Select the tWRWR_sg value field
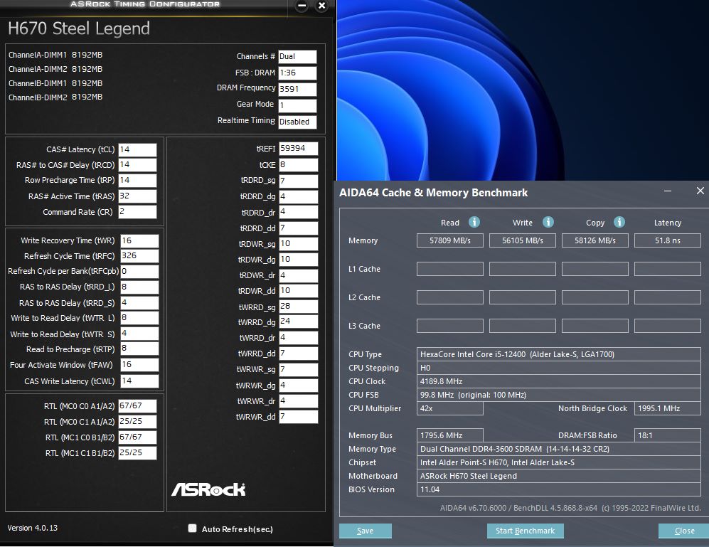The height and width of the screenshot is (547, 709). click(x=299, y=369)
